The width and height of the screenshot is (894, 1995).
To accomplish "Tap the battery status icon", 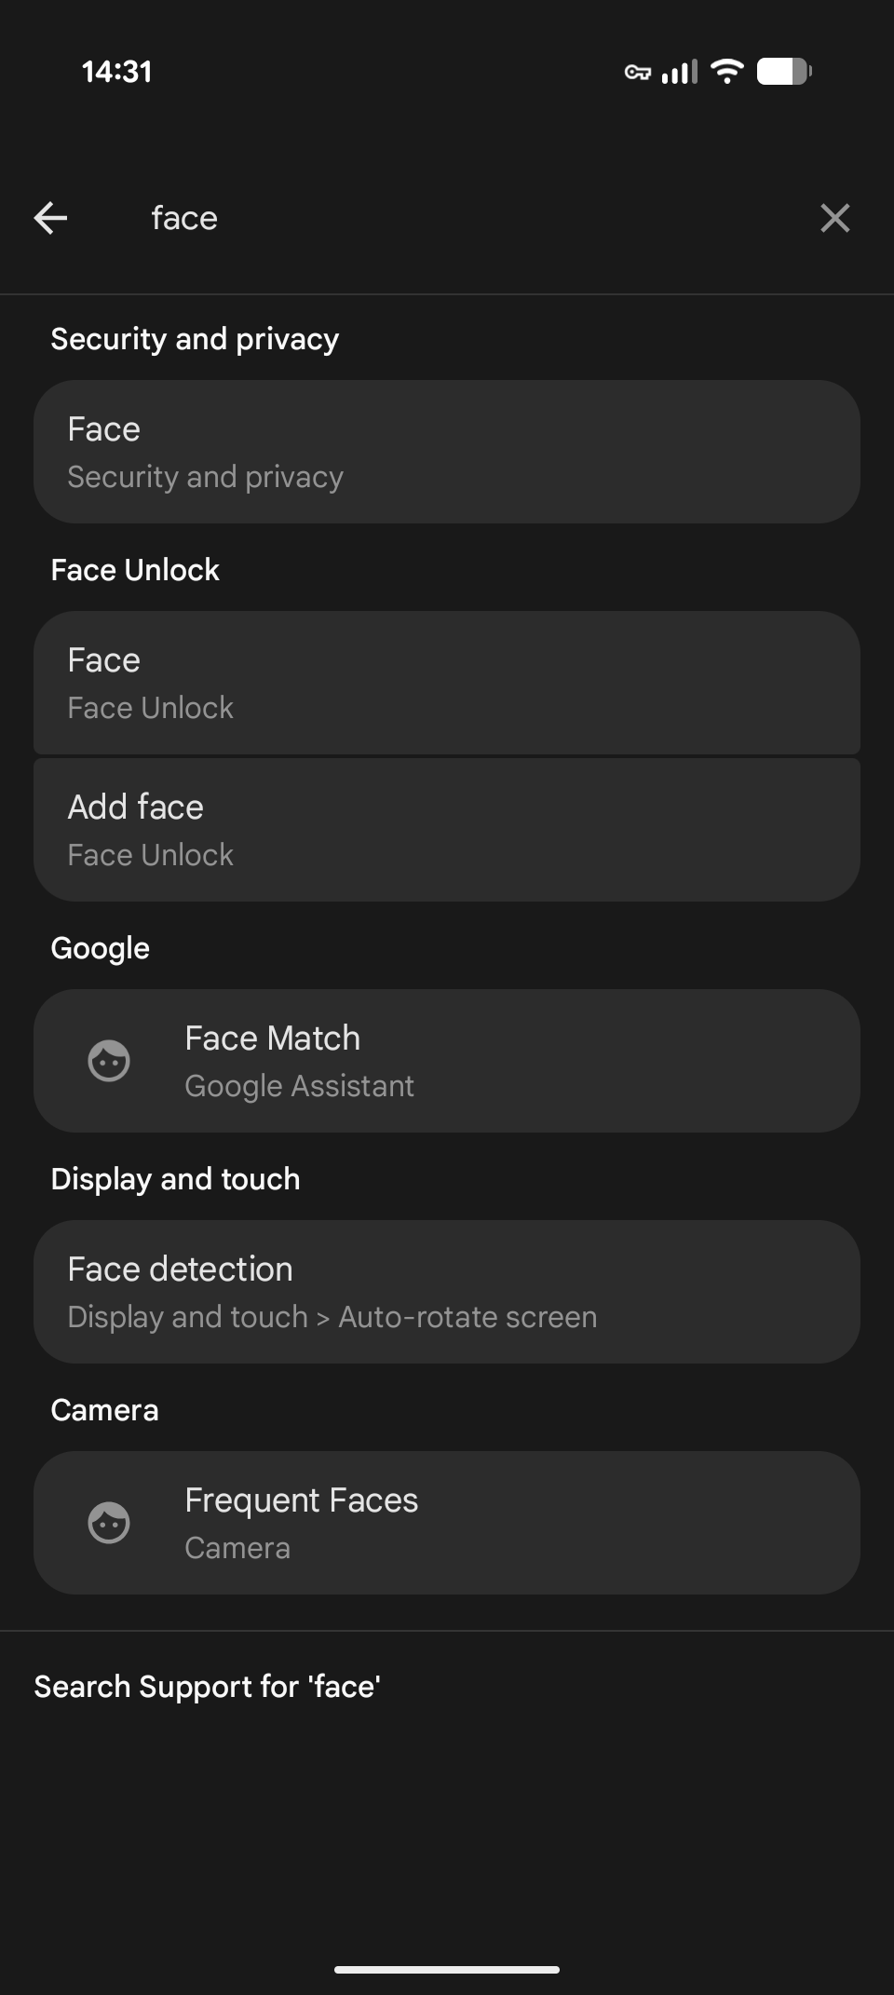I will point(783,72).
